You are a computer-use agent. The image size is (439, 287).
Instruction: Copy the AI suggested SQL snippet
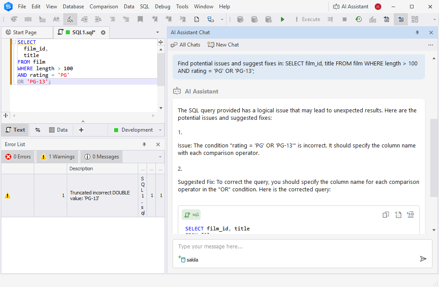click(x=385, y=215)
